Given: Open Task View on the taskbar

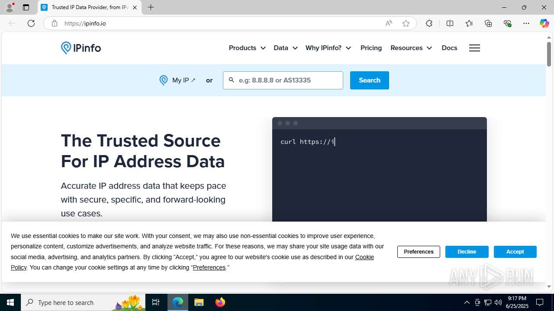Looking at the screenshot, I should 156,302.
